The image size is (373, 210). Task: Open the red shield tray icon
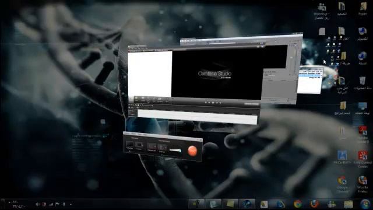(x=44, y=204)
